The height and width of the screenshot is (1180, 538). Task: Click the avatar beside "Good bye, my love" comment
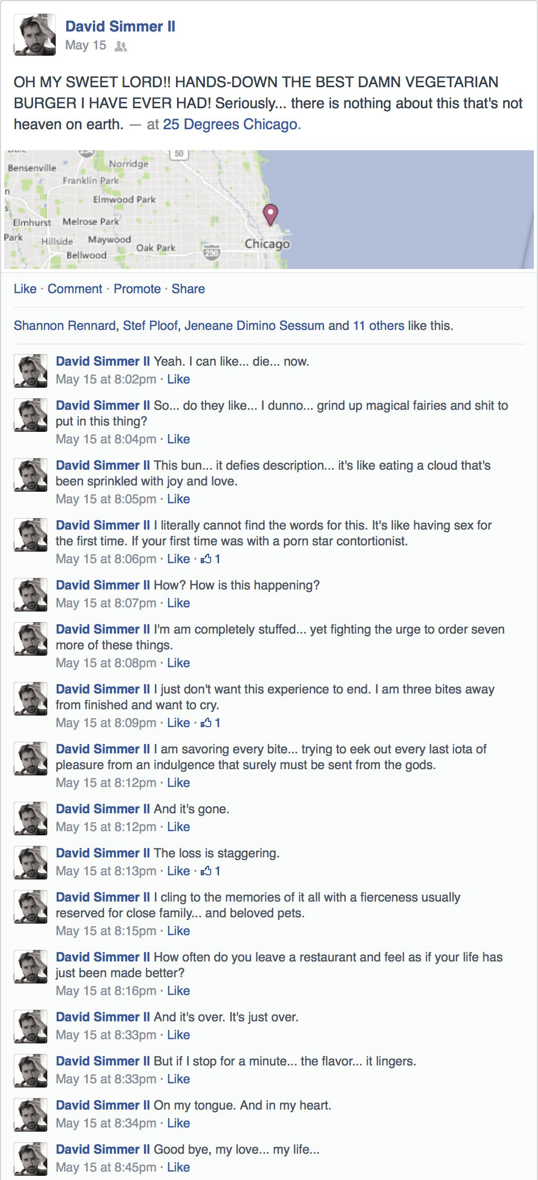coord(30,1158)
